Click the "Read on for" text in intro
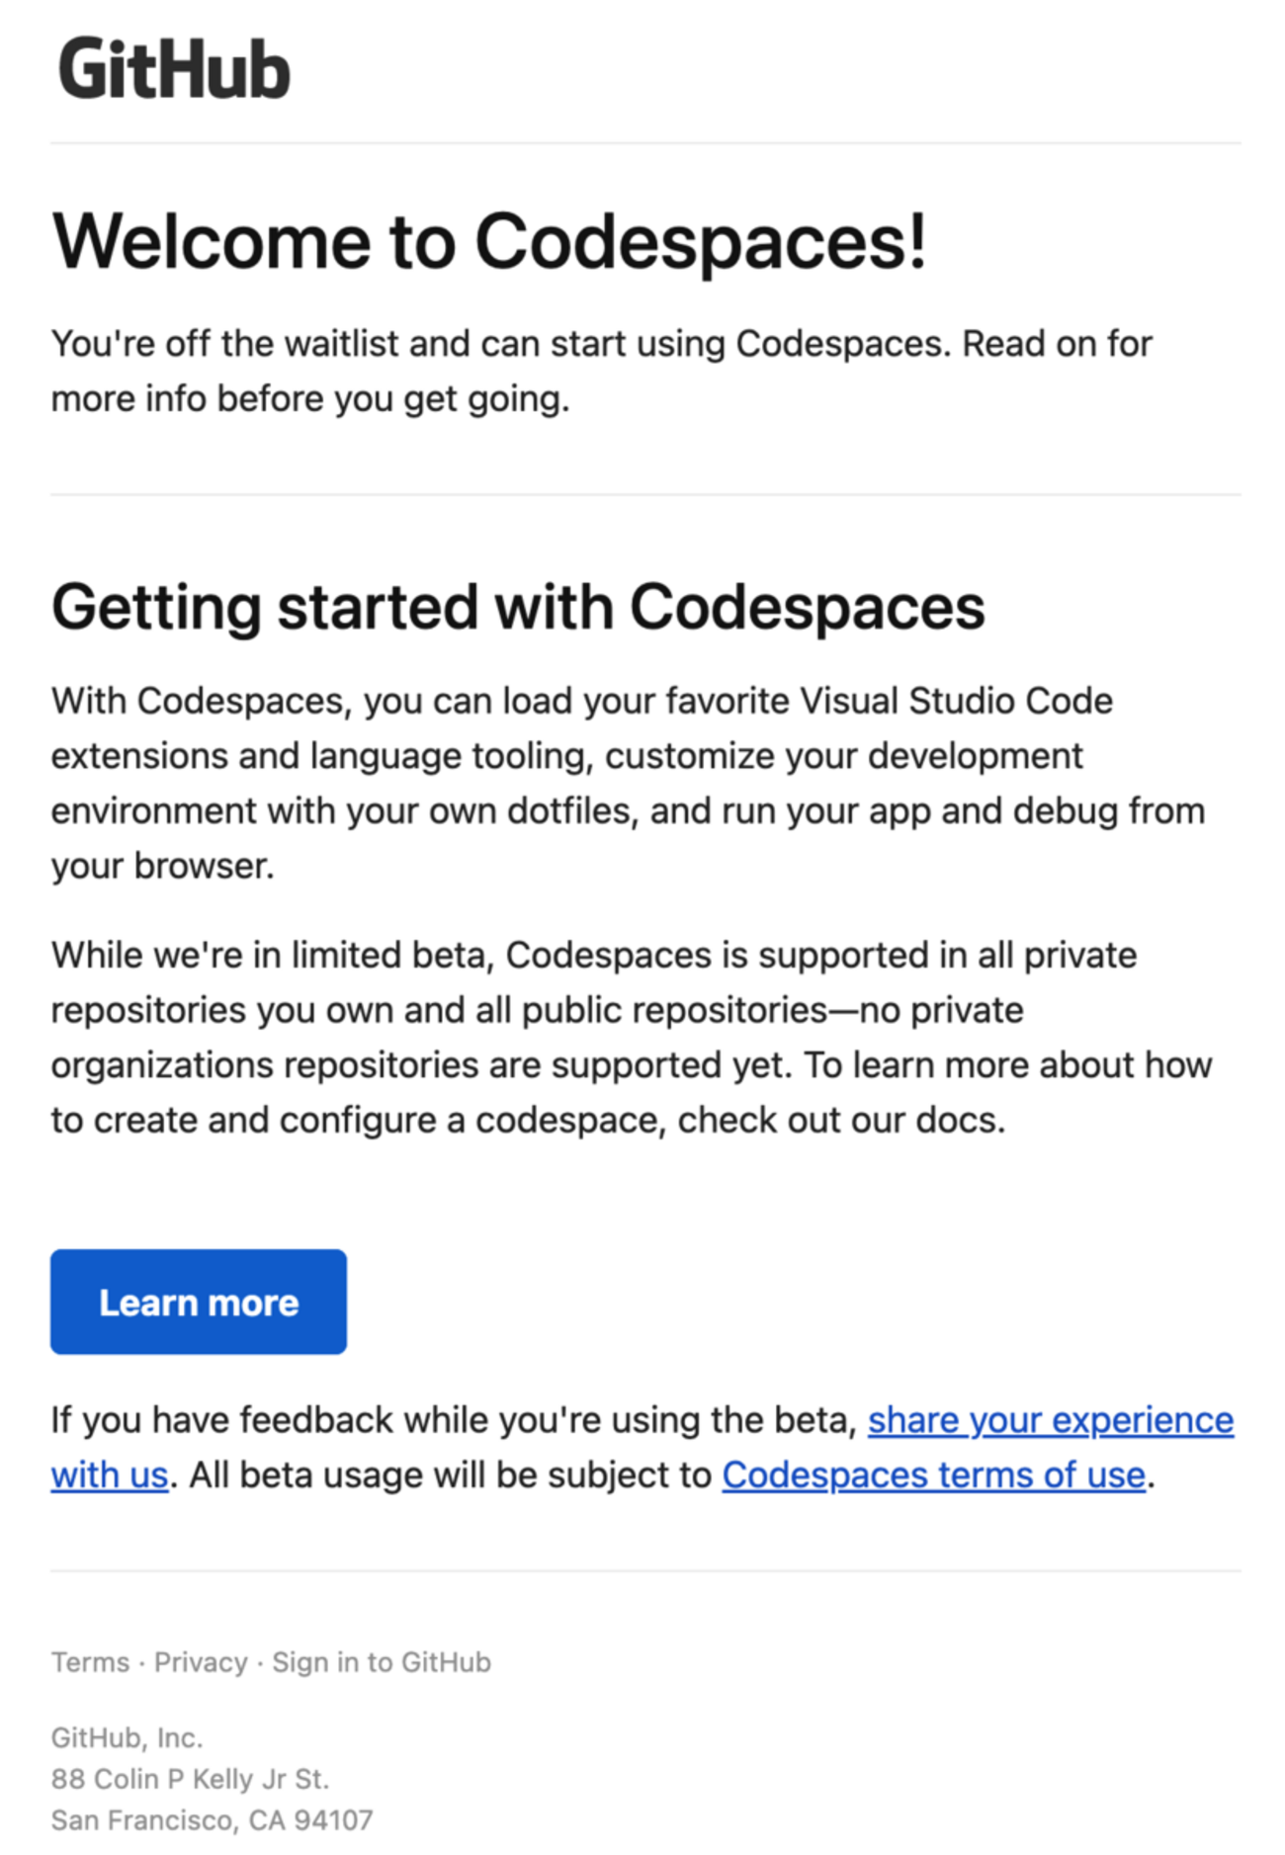Viewport: 1285px width, 1855px height. [1057, 344]
